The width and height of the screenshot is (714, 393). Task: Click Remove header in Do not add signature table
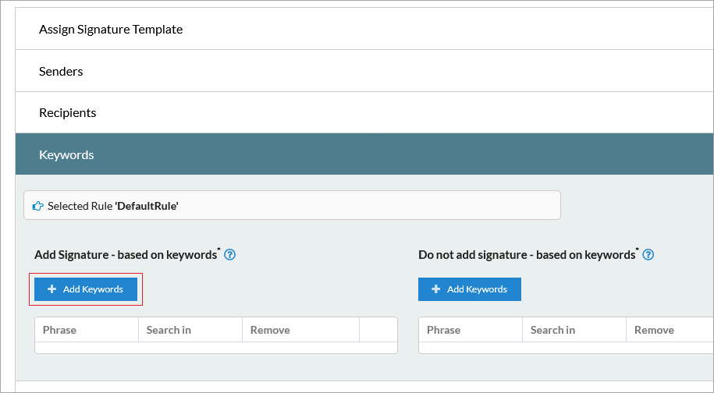654,330
